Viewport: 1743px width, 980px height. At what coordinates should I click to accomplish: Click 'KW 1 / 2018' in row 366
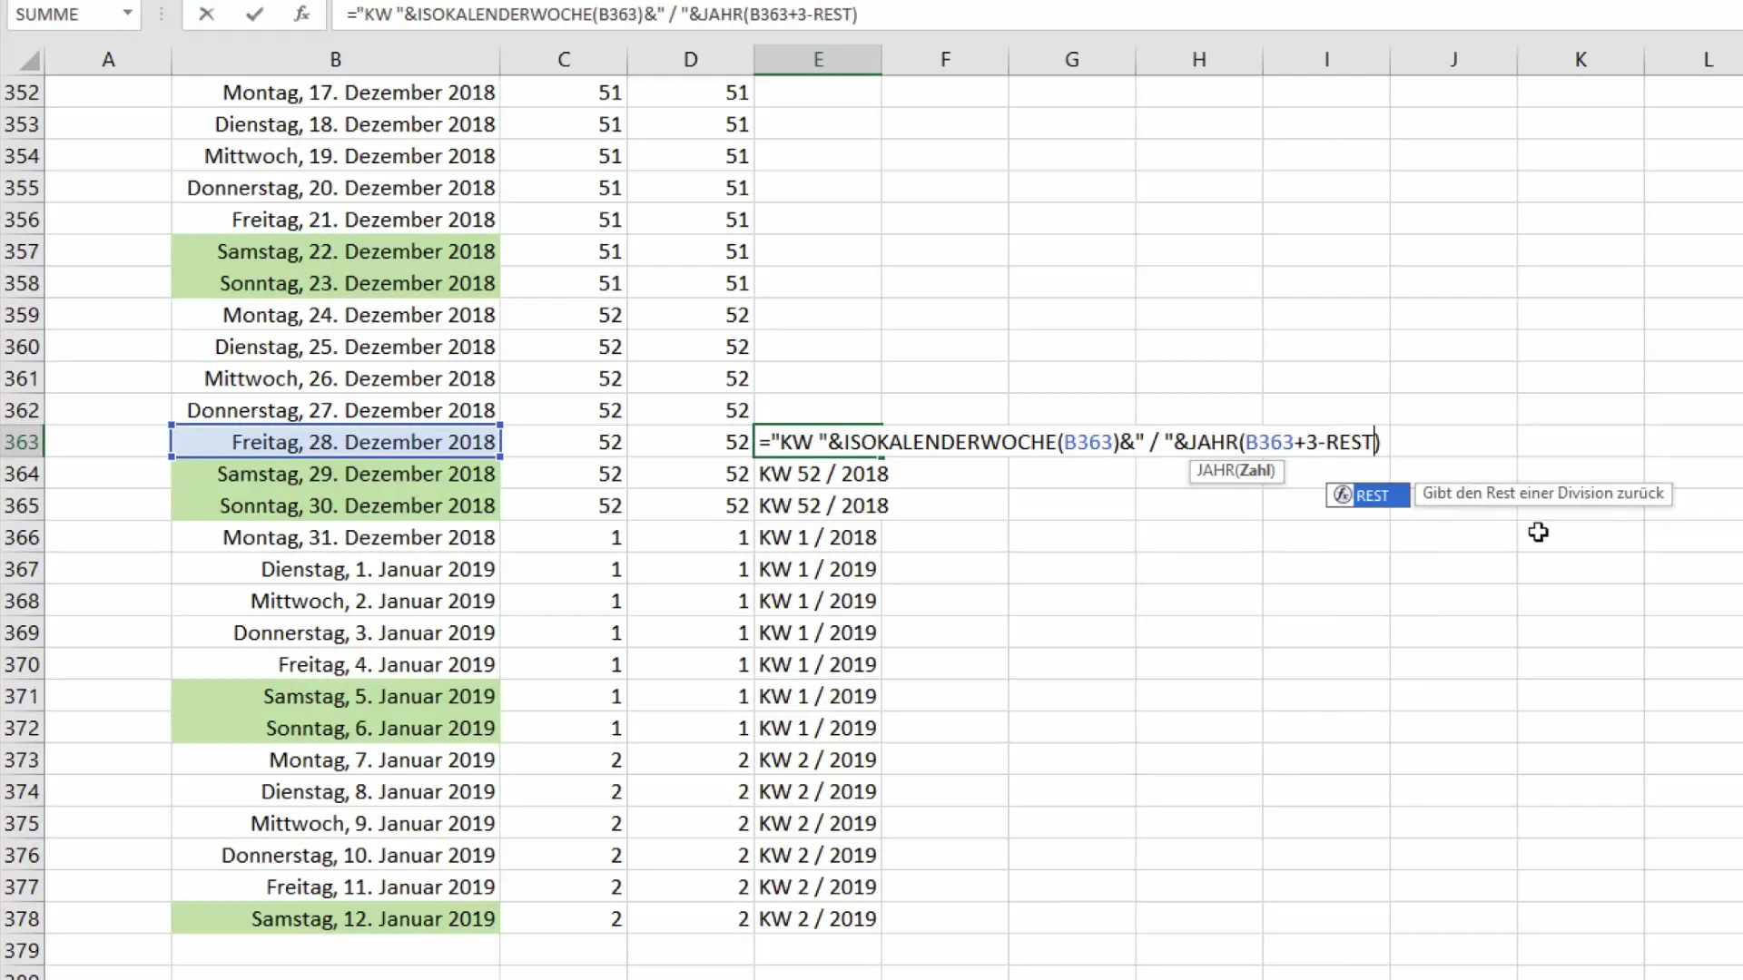click(818, 537)
